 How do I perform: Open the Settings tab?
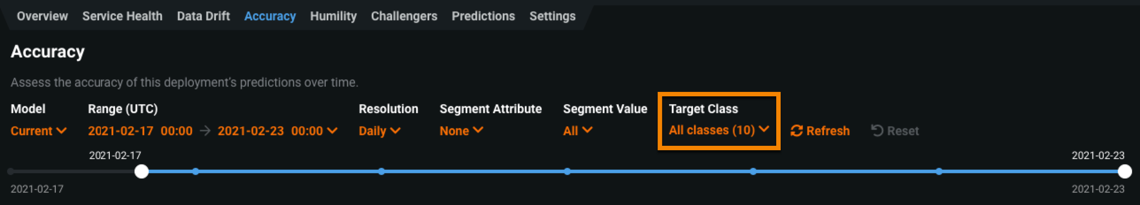click(552, 16)
